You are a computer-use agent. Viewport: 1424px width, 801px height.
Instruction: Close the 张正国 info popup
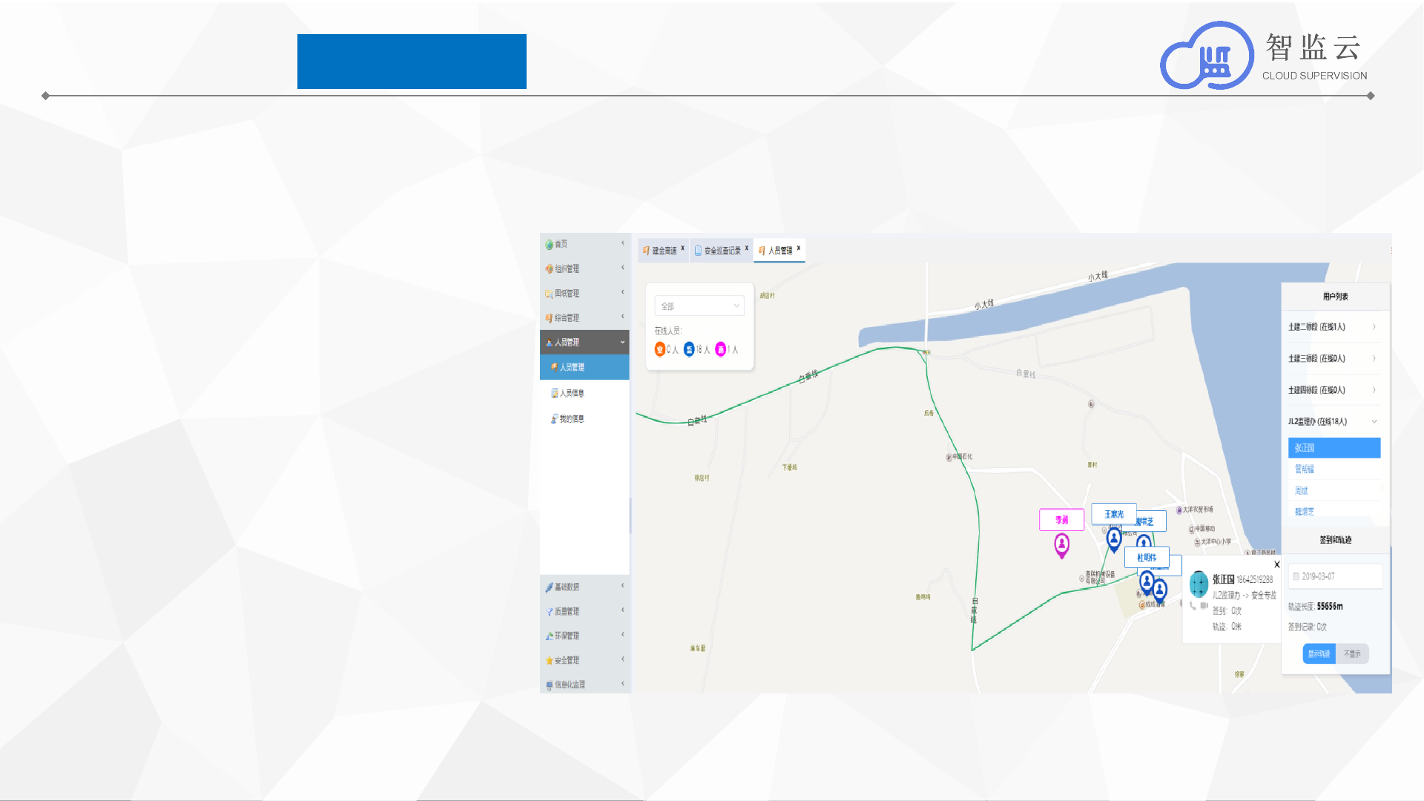coord(1276,565)
